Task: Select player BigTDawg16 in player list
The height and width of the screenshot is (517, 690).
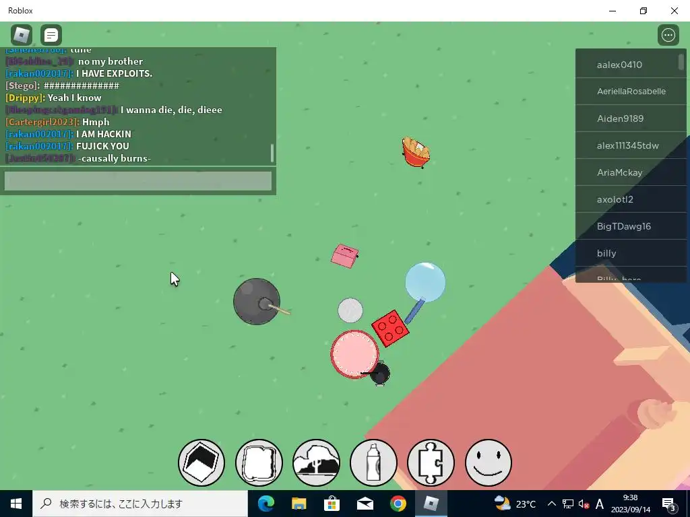Action: [x=631, y=226]
